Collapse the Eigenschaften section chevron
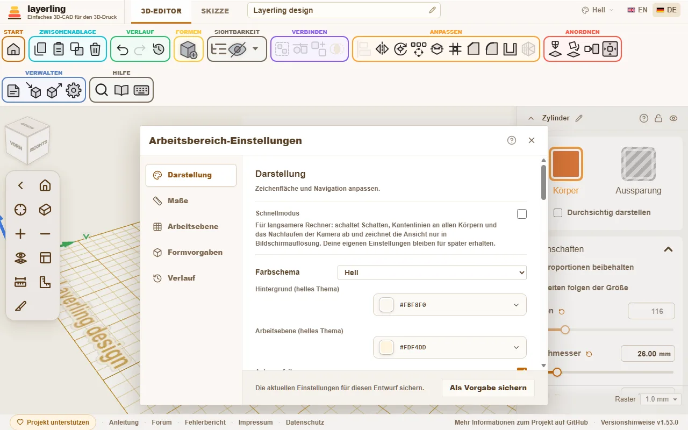 (668, 249)
